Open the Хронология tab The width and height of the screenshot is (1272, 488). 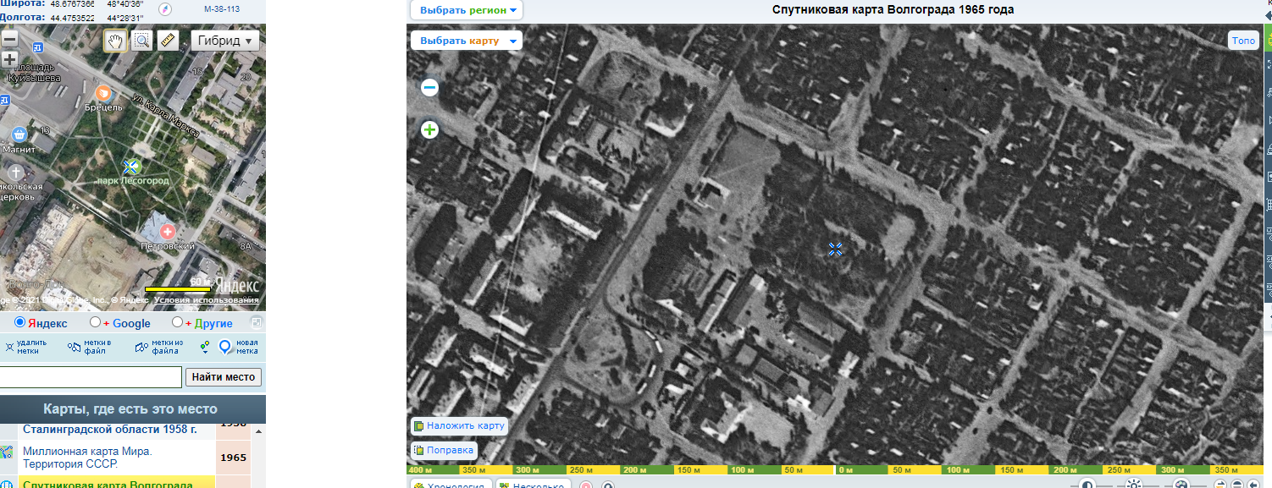pyautogui.click(x=450, y=485)
